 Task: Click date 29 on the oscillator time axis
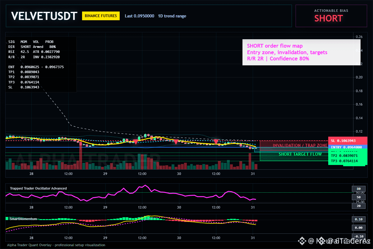[105, 207]
